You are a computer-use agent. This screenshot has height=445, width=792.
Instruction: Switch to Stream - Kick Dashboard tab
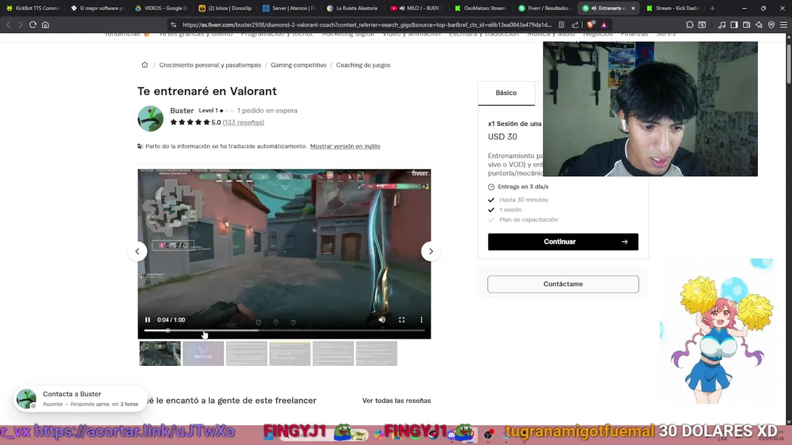tap(673, 8)
